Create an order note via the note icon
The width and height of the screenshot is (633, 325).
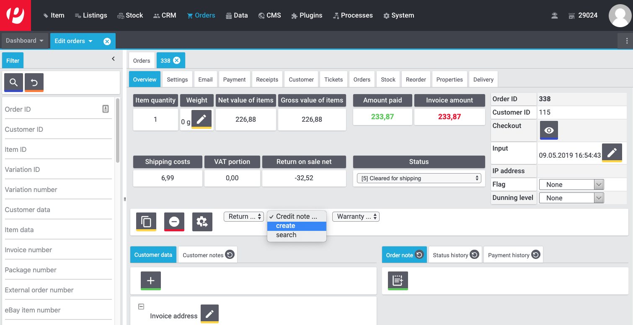click(397, 280)
